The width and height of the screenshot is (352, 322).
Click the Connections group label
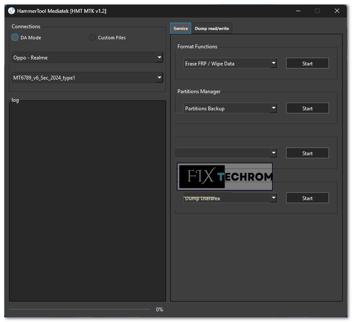click(x=26, y=27)
